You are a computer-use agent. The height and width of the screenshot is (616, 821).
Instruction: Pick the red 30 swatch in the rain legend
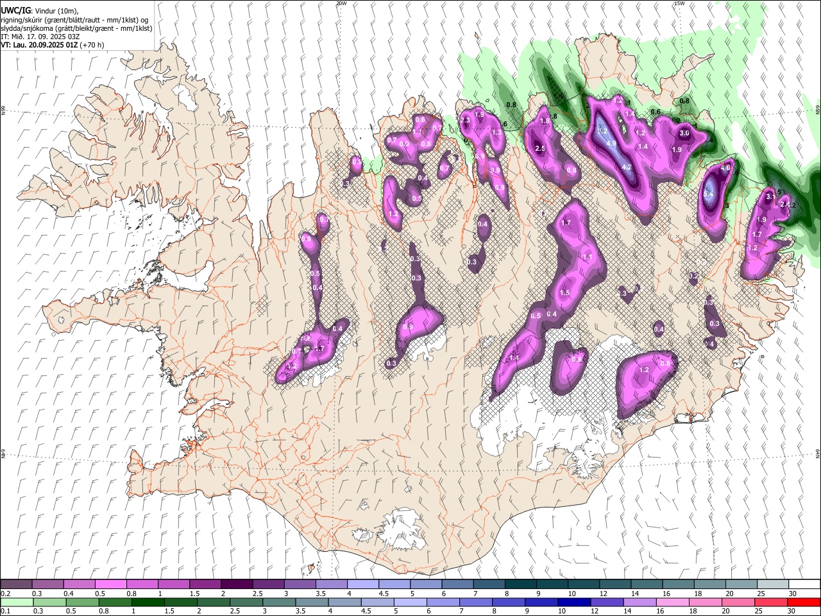click(804, 602)
